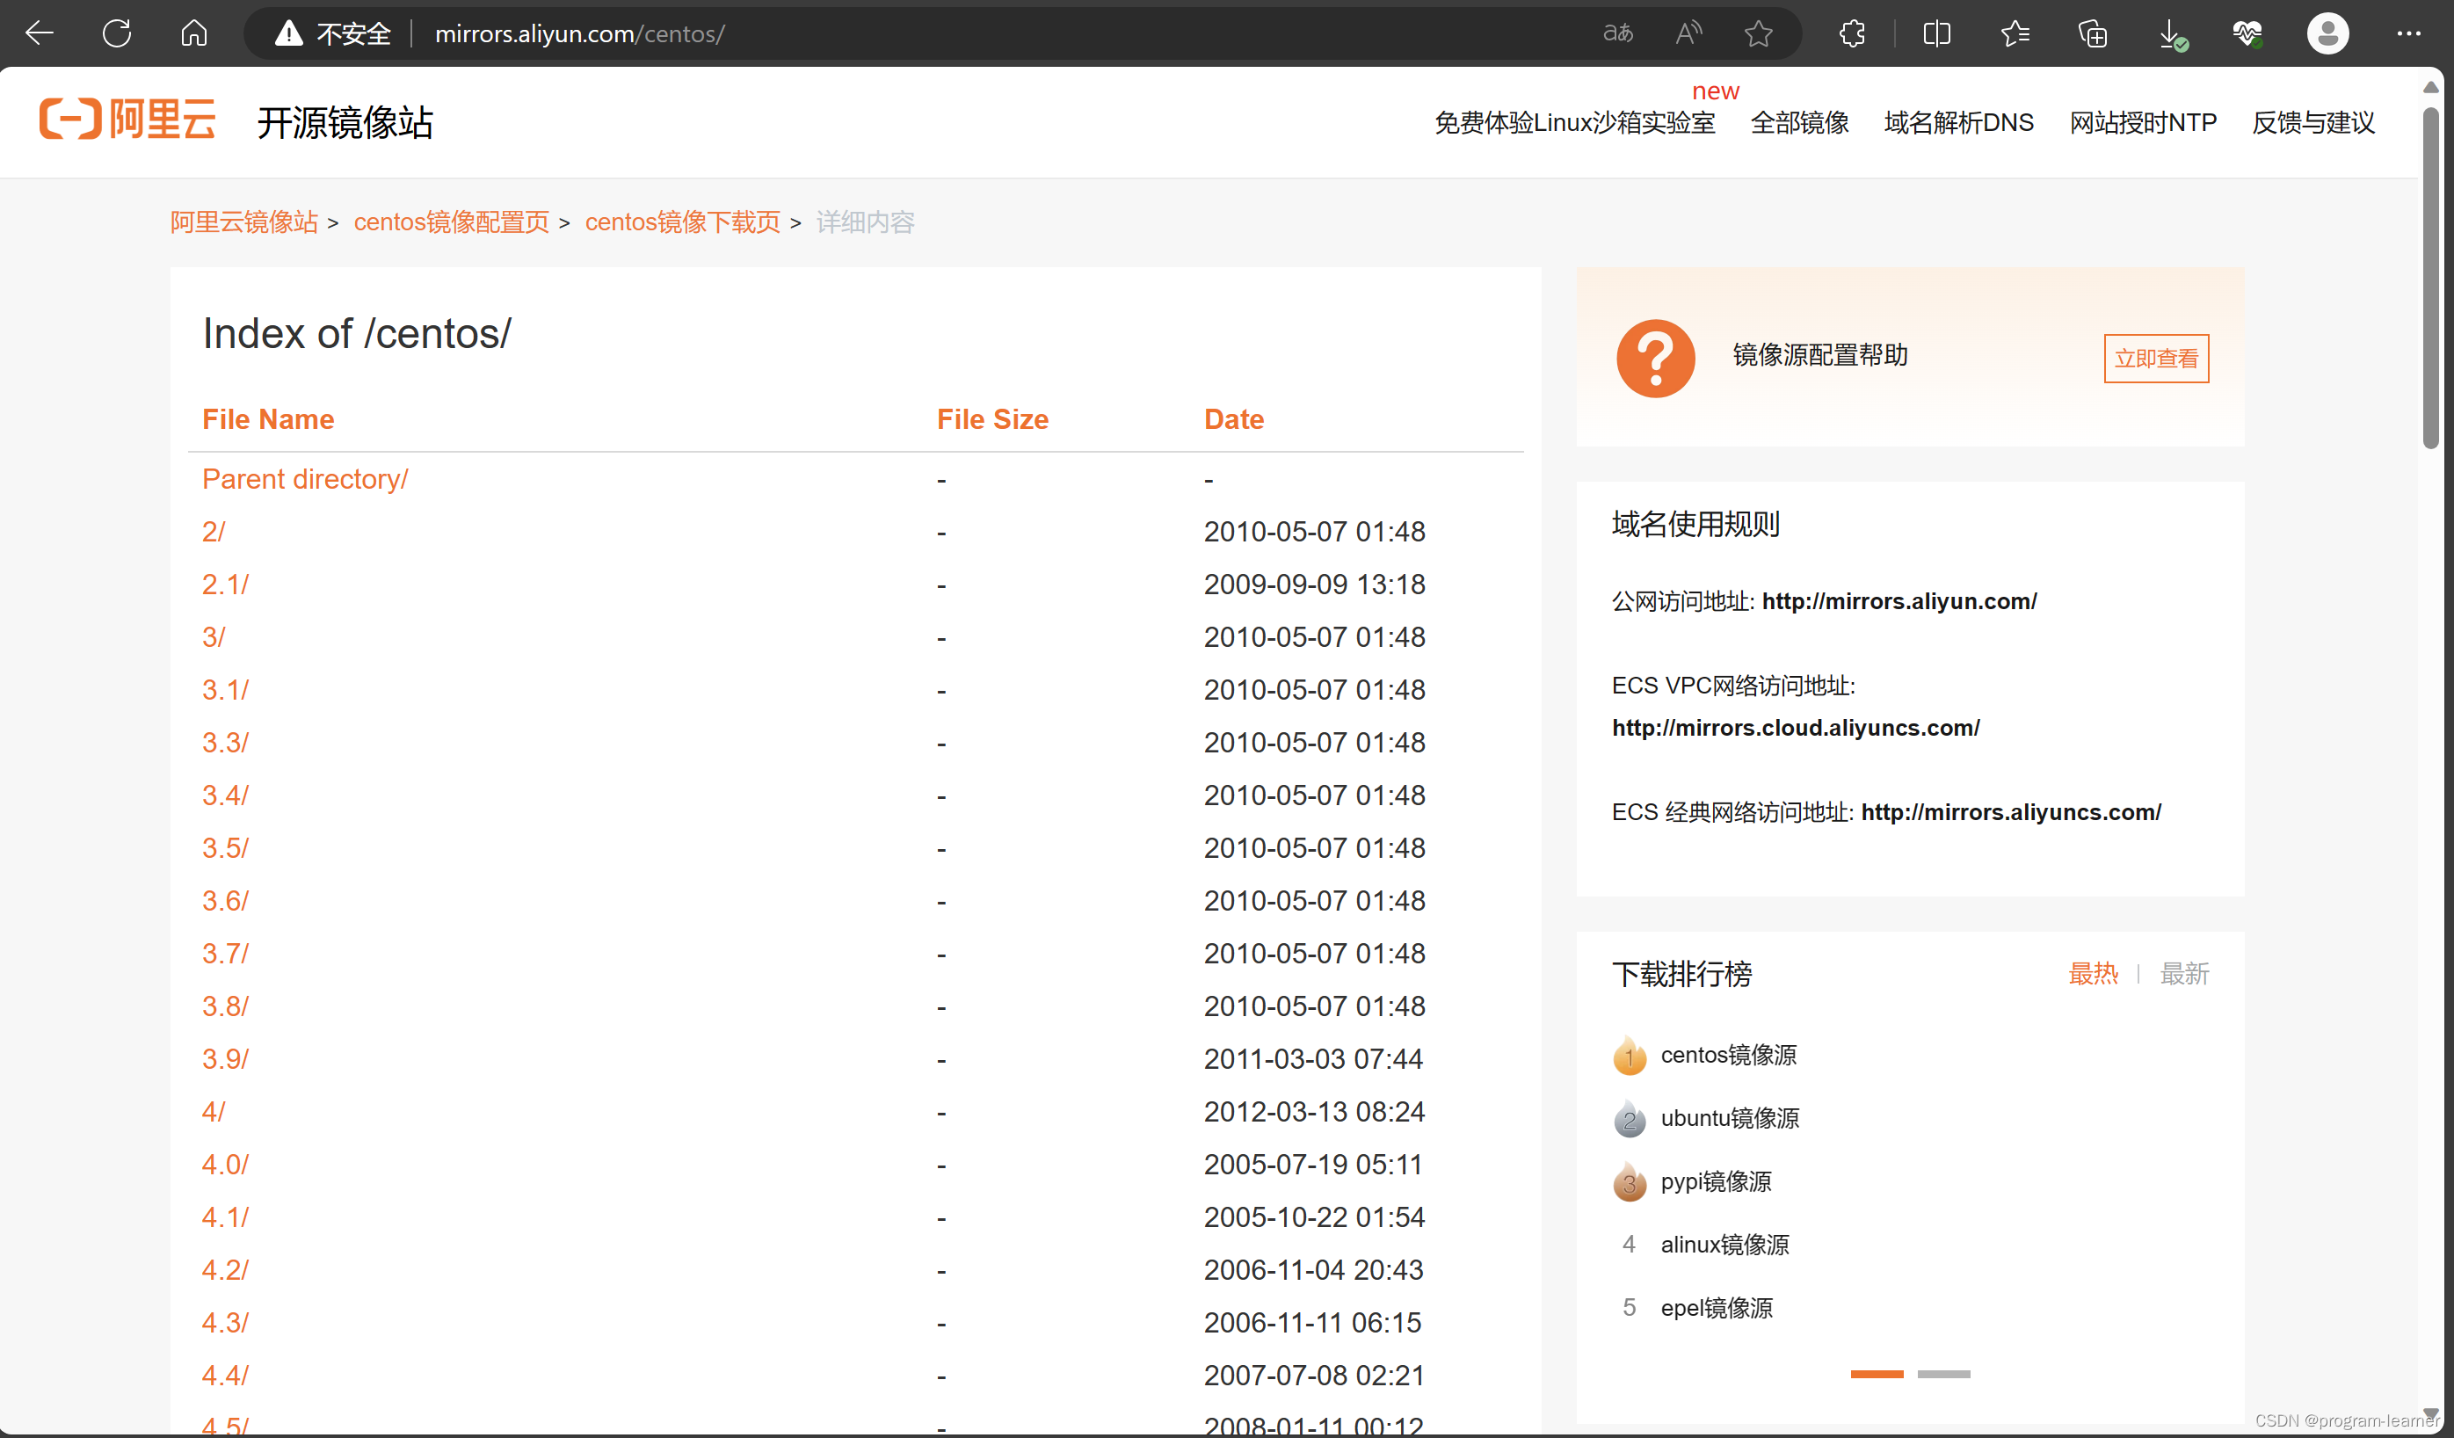Add this page to favorites star
This screenshot has height=1438, width=2454.
coord(1759,33)
